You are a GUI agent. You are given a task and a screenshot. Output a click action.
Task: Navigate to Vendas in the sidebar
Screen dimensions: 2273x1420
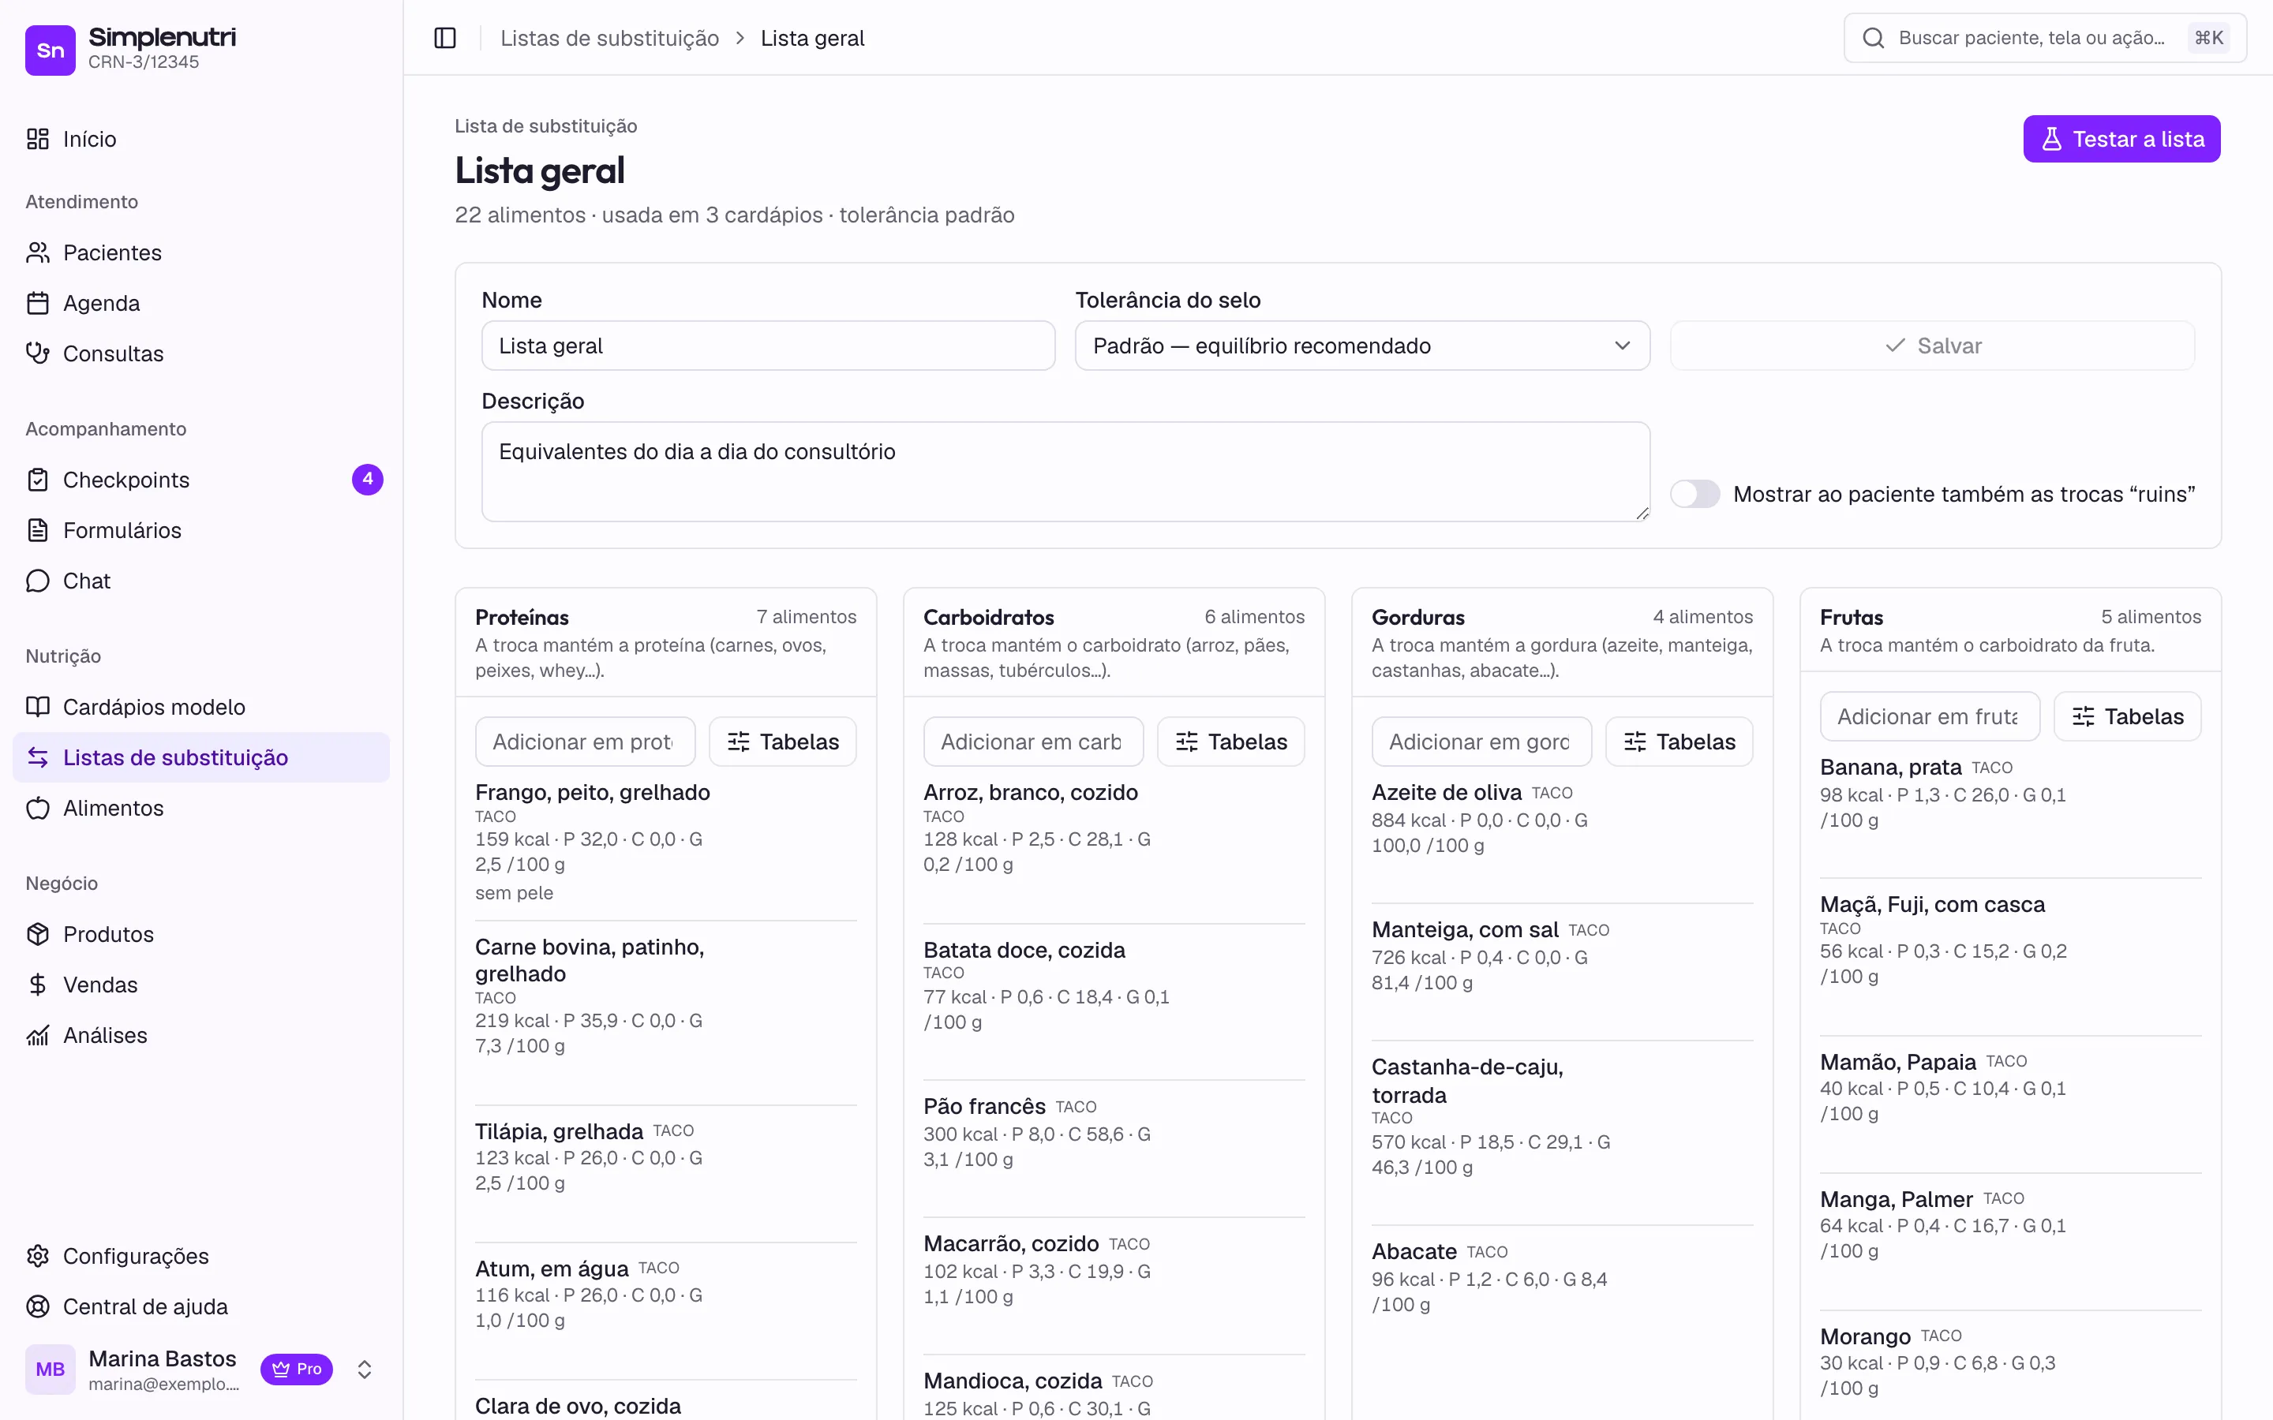coord(201,985)
